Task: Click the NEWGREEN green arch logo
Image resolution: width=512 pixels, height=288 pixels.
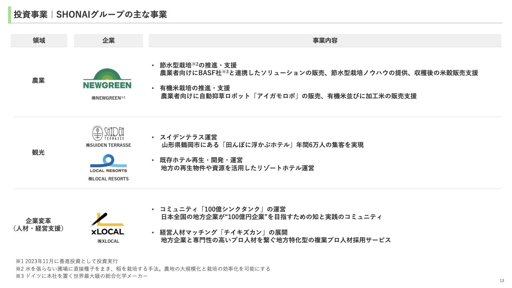Action: pos(107,78)
